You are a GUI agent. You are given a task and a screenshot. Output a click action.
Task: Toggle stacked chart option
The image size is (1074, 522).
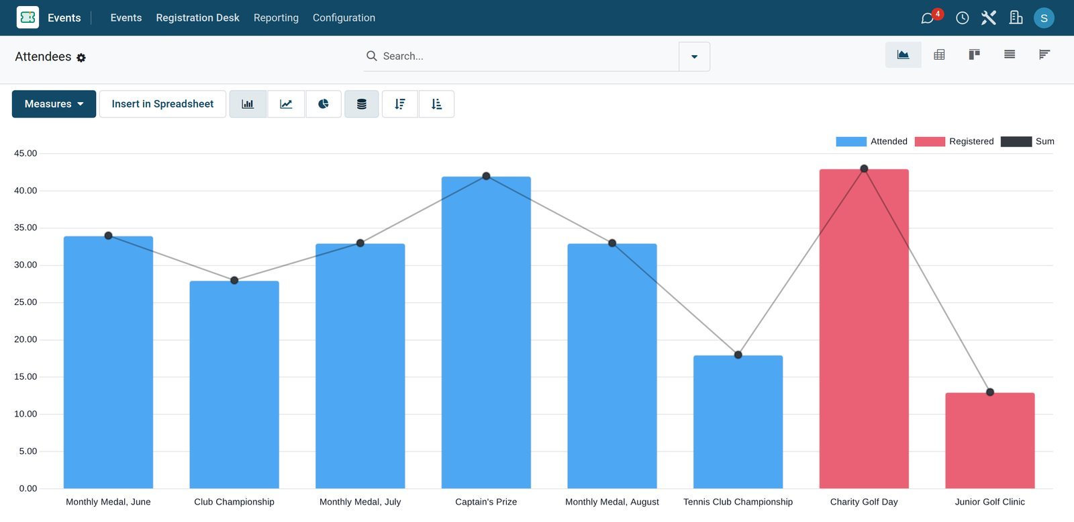(362, 104)
